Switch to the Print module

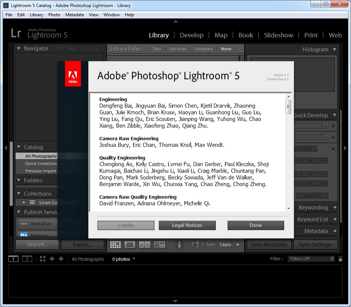coord(311,35)
